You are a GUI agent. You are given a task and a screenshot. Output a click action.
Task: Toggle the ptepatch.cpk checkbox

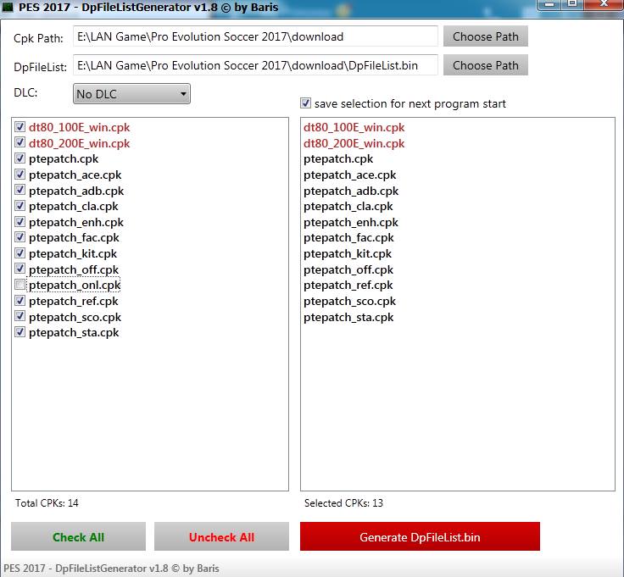tap(19, 158)
